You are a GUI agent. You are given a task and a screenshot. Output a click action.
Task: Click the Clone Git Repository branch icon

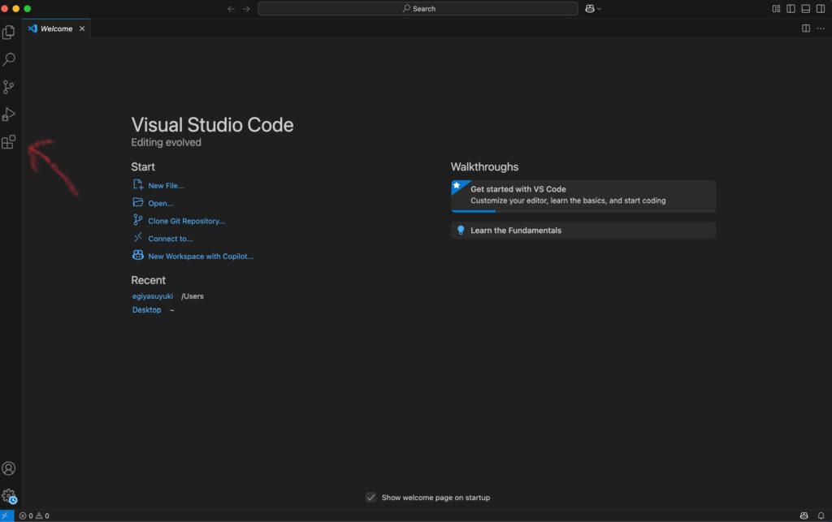click(x=138, y=219)
